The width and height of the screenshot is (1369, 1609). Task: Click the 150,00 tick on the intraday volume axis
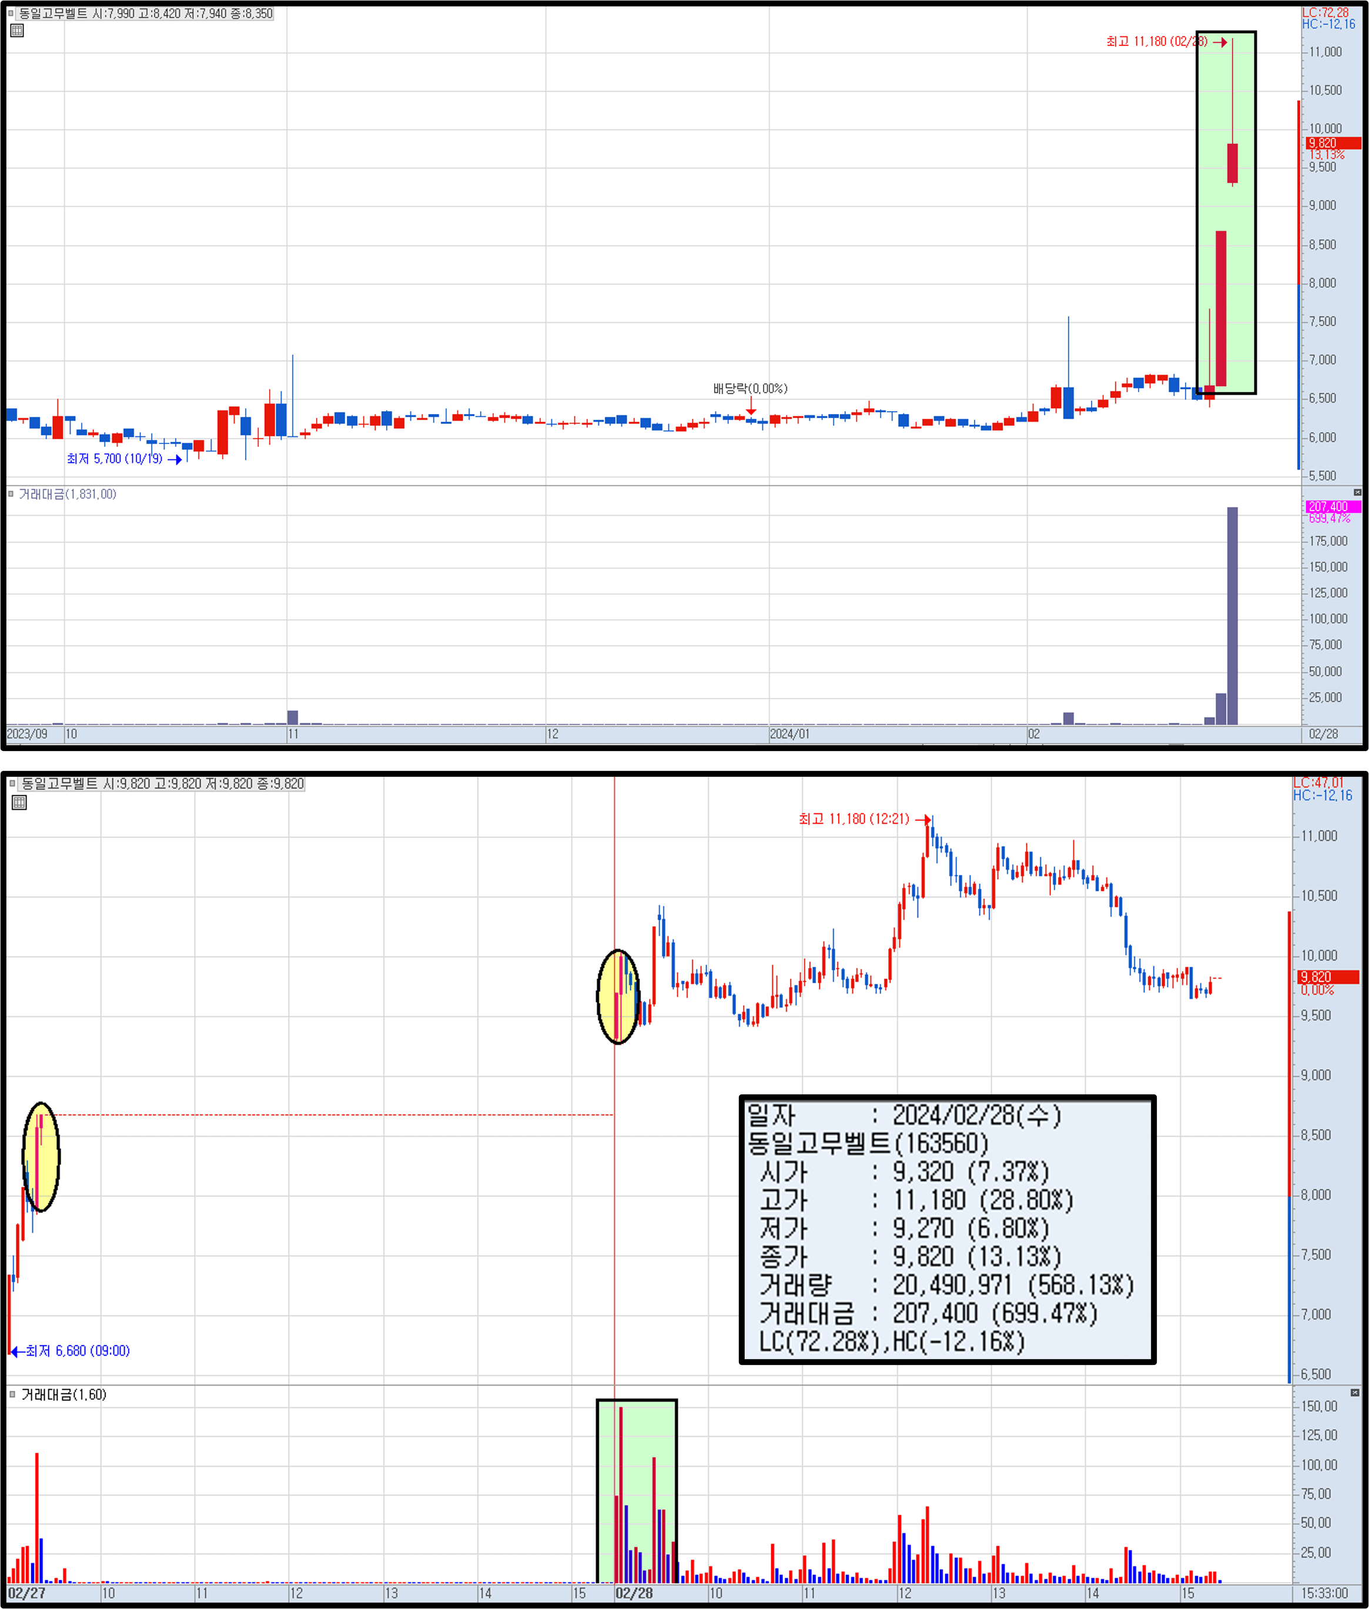pos(1318,1406)
